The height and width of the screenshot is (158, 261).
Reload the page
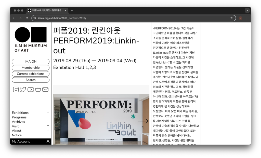27,18
